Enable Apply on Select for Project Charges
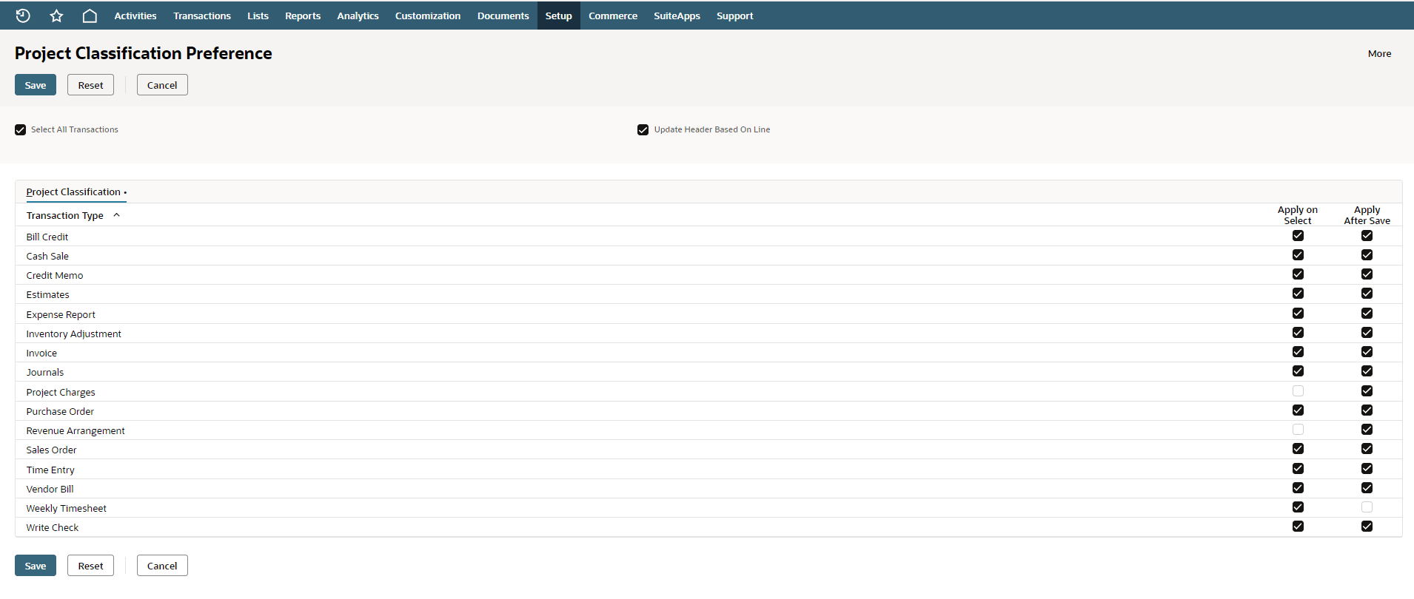Image resolution: width=1414 pixels, height=599 pixels. click(x=1298, y=391)
